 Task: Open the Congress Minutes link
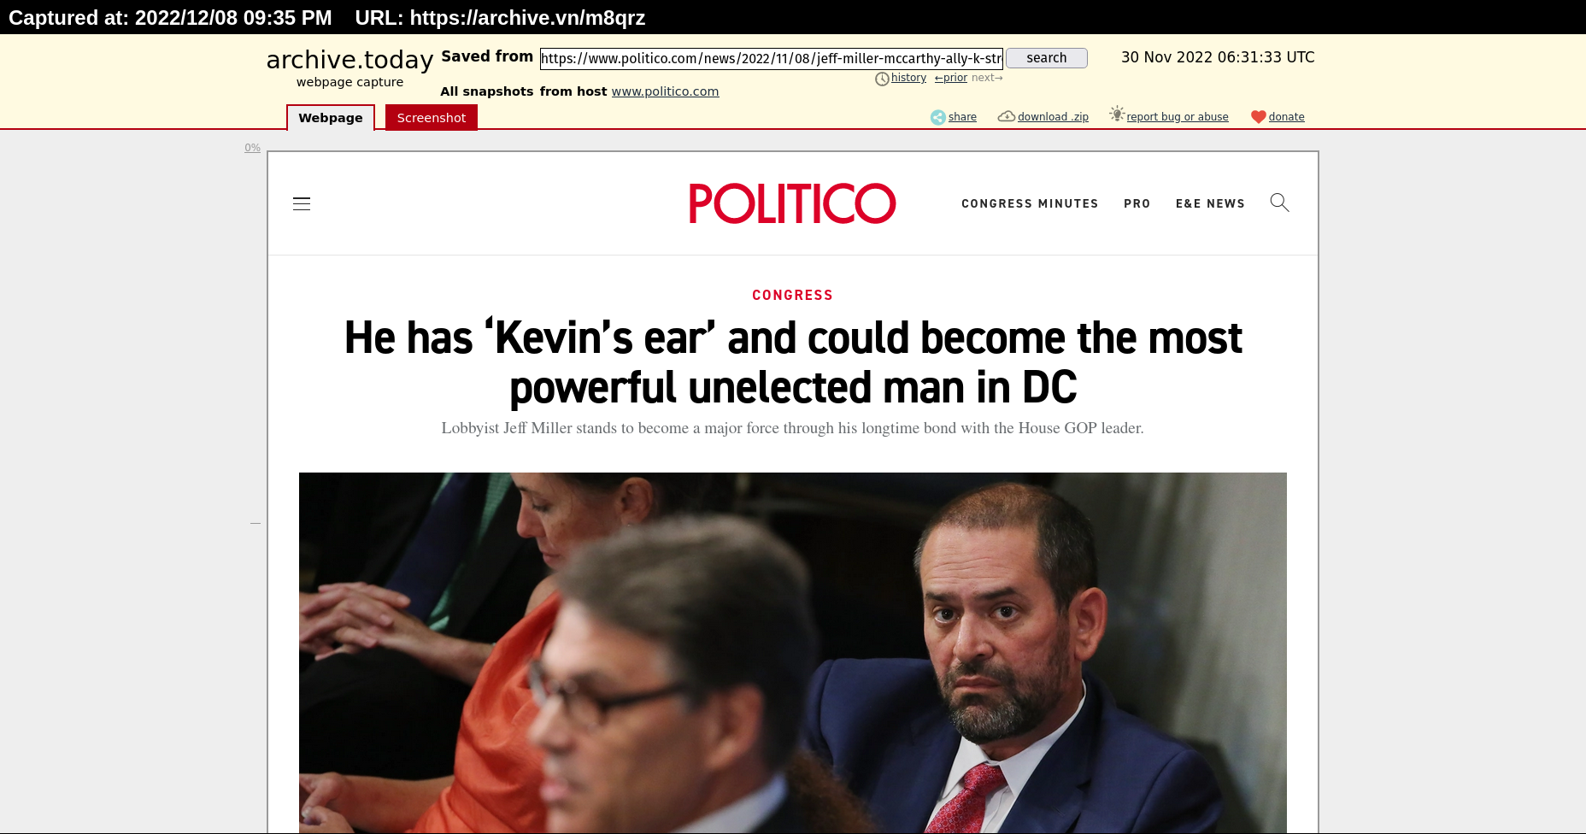(x=1030, y=203)
